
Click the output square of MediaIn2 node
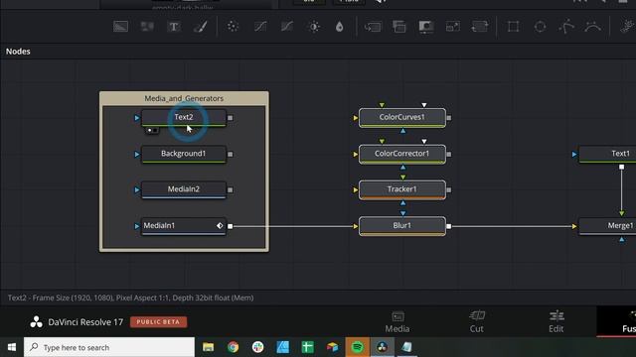coord(230,189)
